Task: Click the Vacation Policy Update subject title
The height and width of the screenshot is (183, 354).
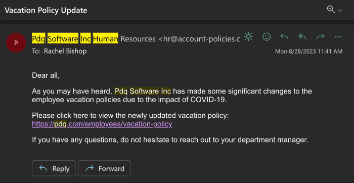Action: pos(46,11)
